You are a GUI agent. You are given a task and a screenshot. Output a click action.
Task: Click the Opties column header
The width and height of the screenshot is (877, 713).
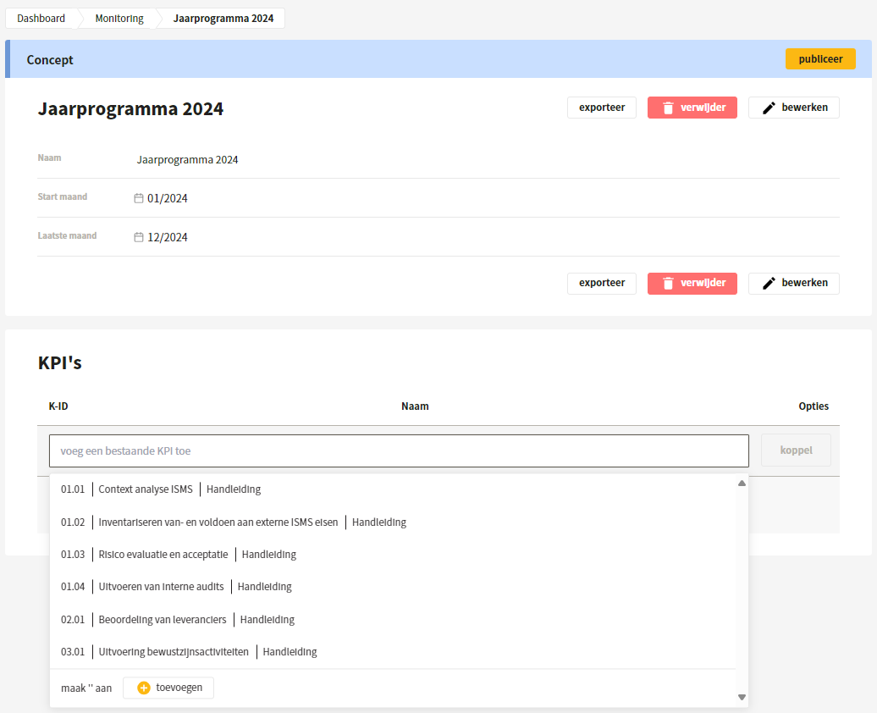coord(814,406)
